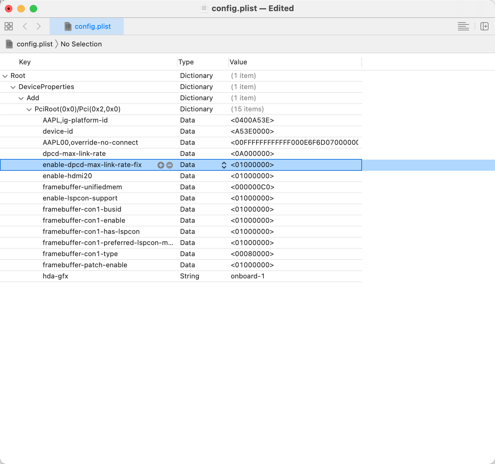Viewport: 495px width, 464px height.
Task: Edit the dpcd-max-link-rate value
Action: [252, 153]
